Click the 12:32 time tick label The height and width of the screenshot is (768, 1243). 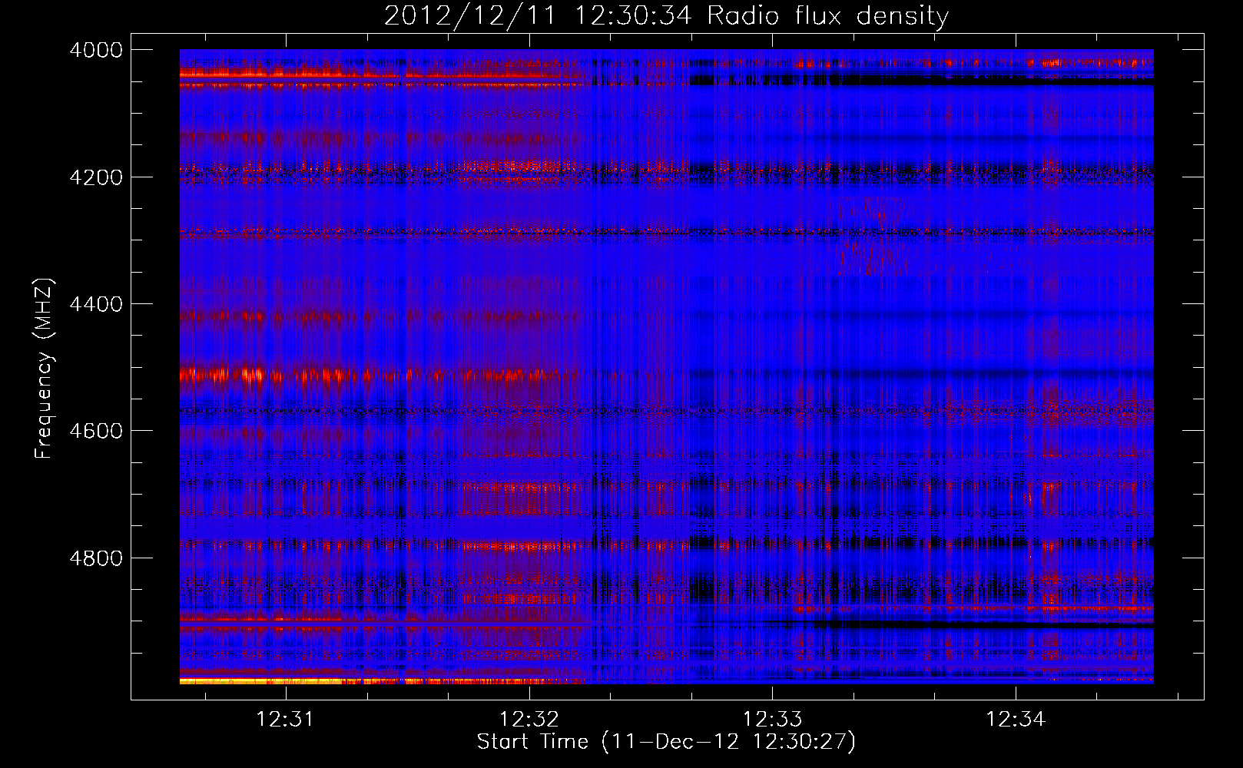(x=529, y=719)
